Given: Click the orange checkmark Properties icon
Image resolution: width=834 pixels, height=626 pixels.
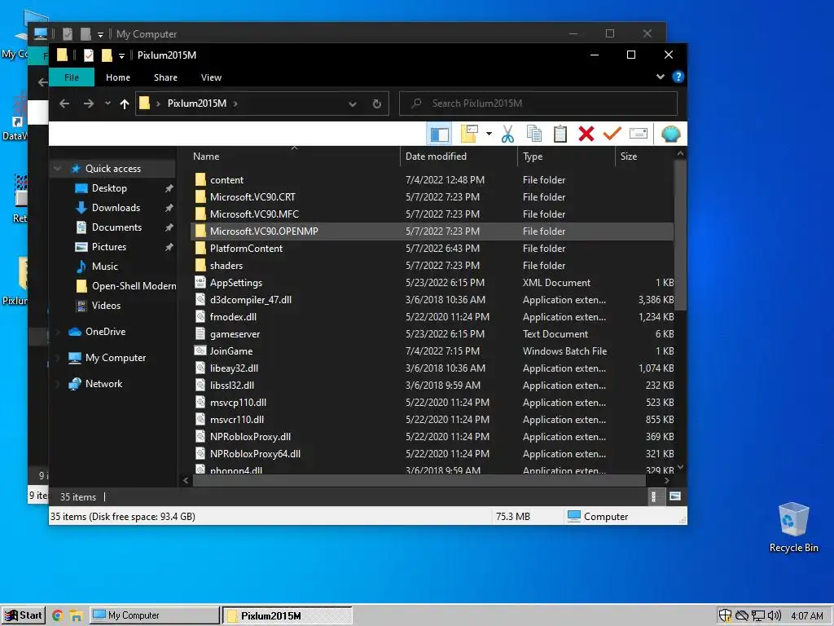Looking at the screenshot, I should tap(612, 133).
